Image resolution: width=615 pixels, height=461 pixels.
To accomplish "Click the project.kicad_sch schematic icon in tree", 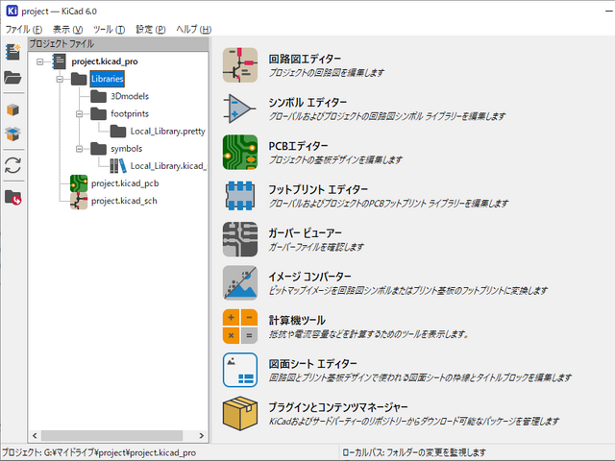I will tap(79, 201).
